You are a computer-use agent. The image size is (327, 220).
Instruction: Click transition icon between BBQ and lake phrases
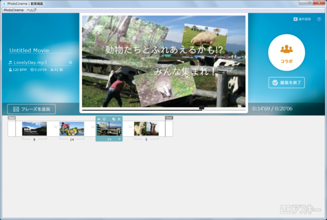pyautogui.click(x=56, y=126)
